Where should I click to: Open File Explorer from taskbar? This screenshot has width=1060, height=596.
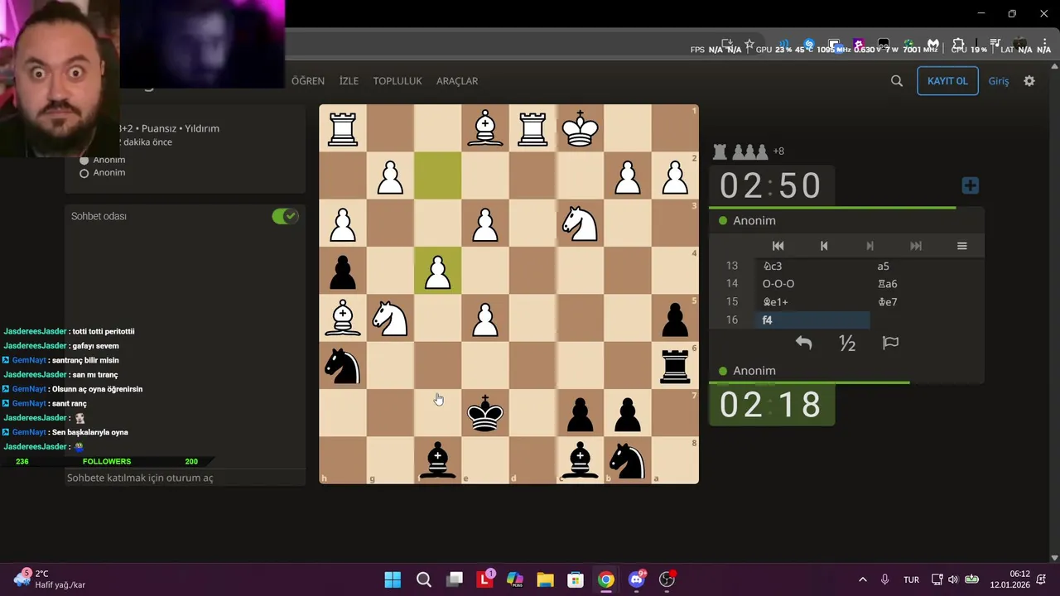pos(545,579)
